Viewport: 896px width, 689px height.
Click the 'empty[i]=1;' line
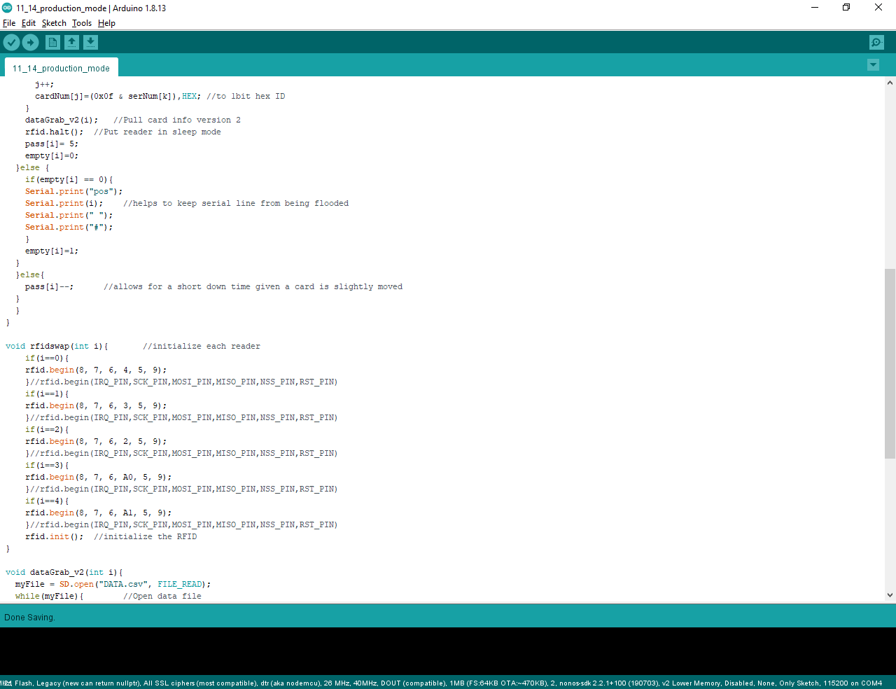point(52,251)
